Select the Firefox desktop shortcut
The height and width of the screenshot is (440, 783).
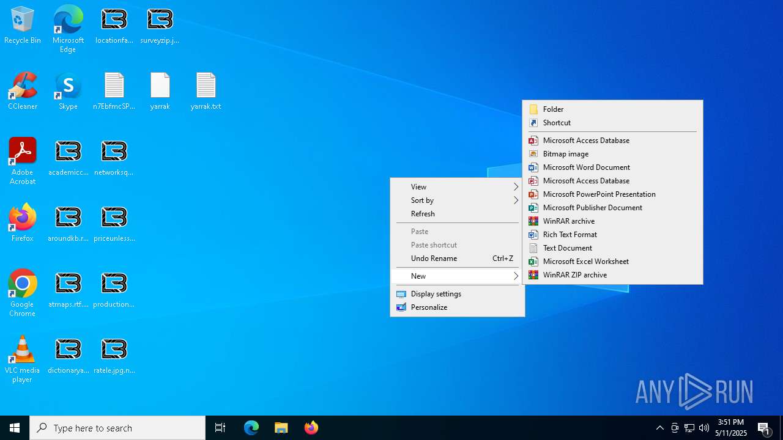tap(23, 224)
